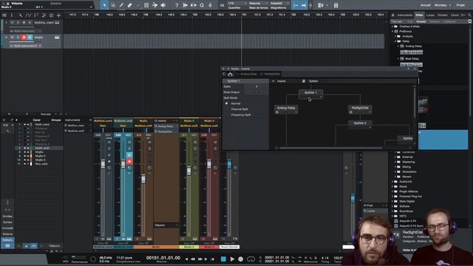Expand the Analyse folder
Image resolution: width=473 pixels, height=266 pixels.
click(x=395, y=36)
